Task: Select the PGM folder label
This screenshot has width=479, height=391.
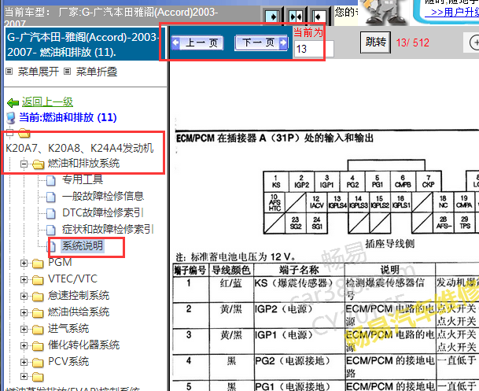Action: (x=60, y=263)
